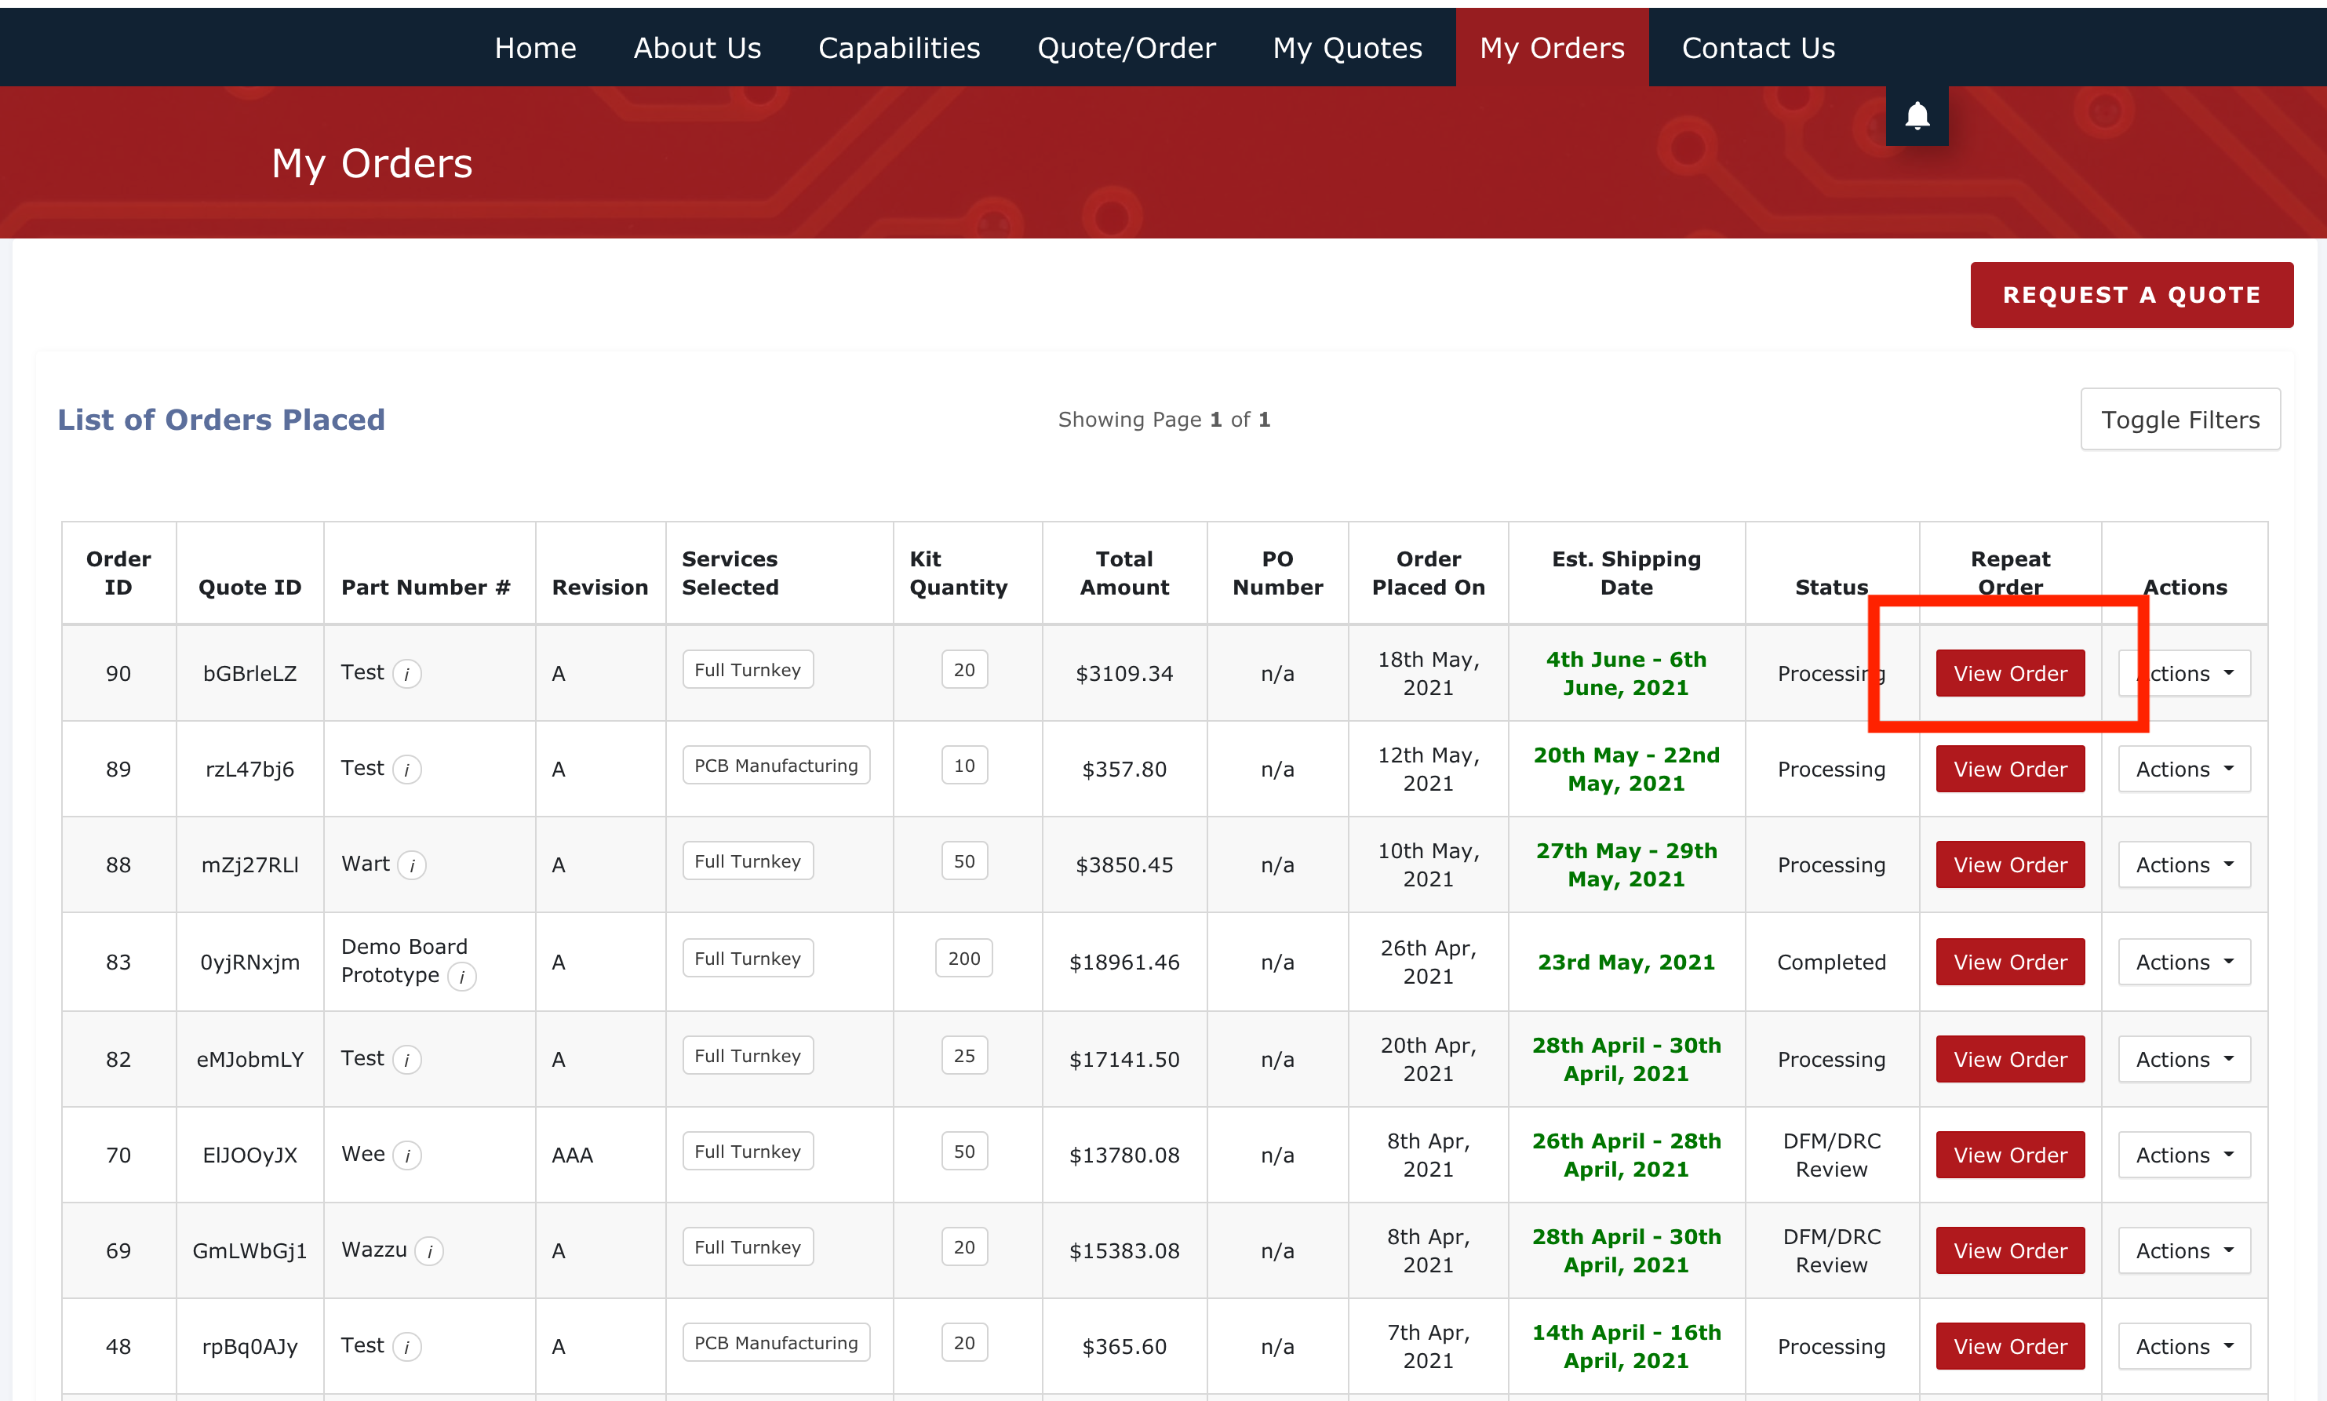Click View Order for order 48
This screenshot has height=1401, width=2327.
[x=2010, y=1345]
